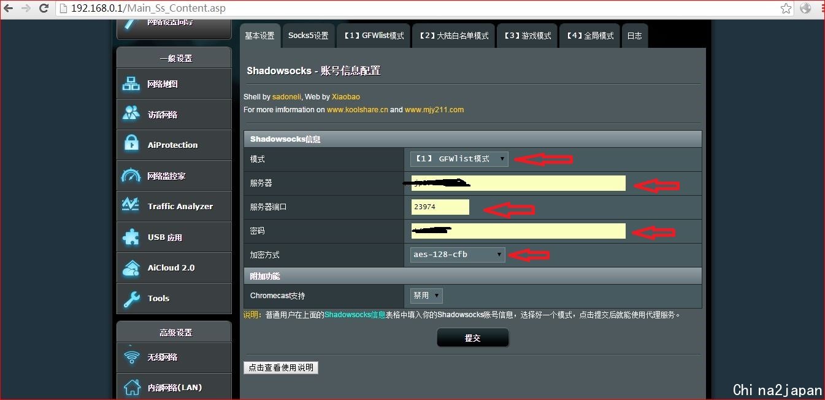Click the 高级设置 section header

click(176, 333)
